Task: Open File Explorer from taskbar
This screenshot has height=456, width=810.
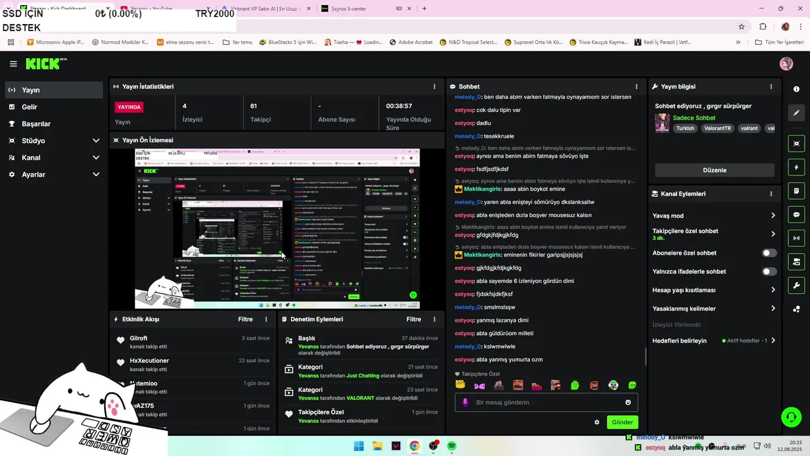Action: click(x=377, y=446)
